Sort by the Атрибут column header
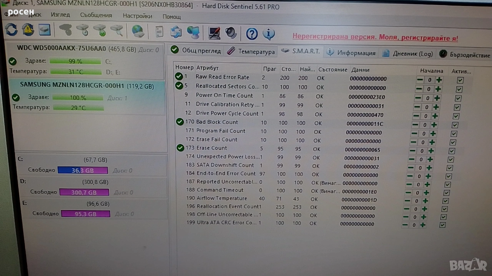 (207, 68)
